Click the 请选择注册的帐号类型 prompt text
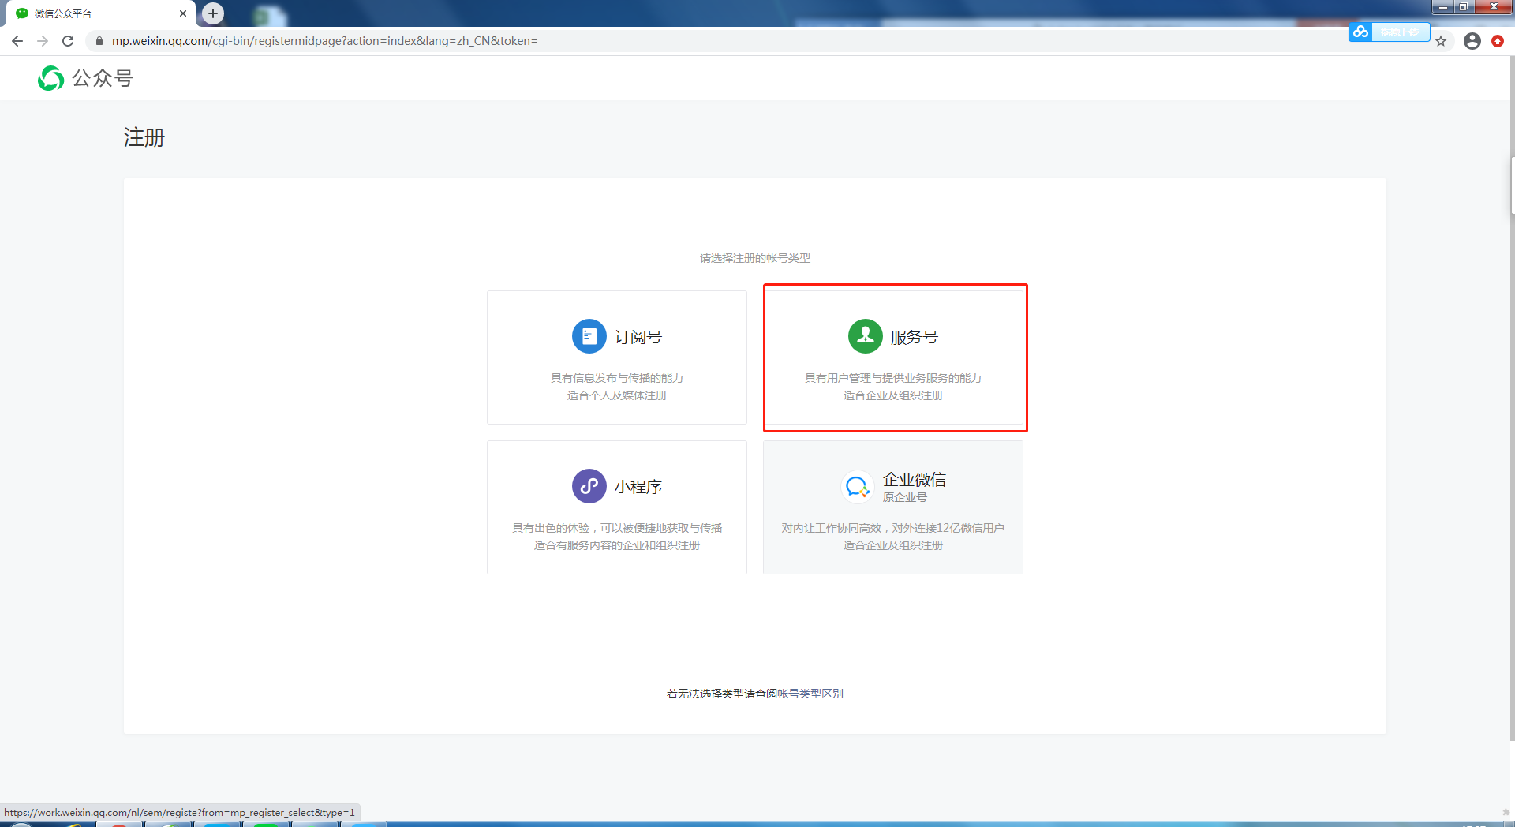Image resolution: width=1515 pixels, height=827 pixels. (755, 258)
